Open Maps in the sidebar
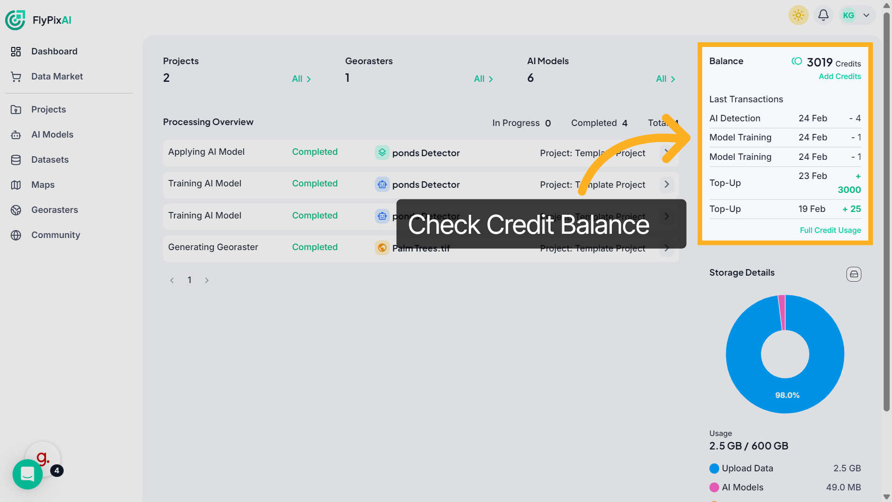Screen dimensions: 892x502 pos(43,185)
